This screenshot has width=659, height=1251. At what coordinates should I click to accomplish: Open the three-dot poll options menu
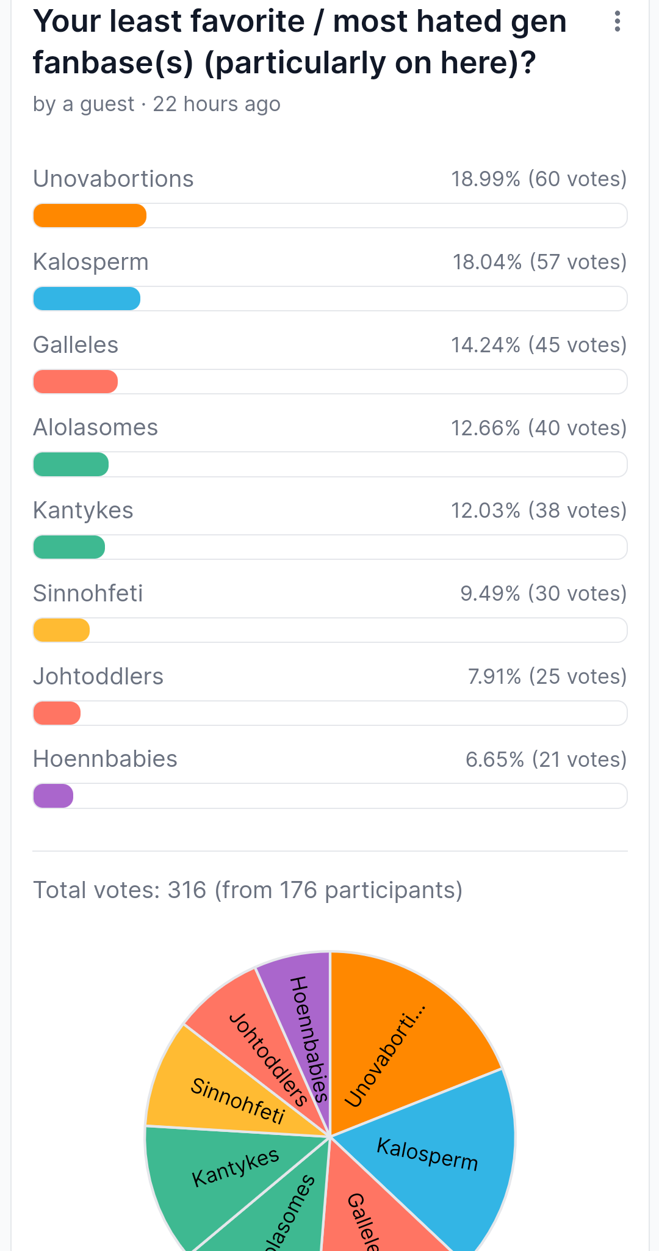tap(618, 21)
